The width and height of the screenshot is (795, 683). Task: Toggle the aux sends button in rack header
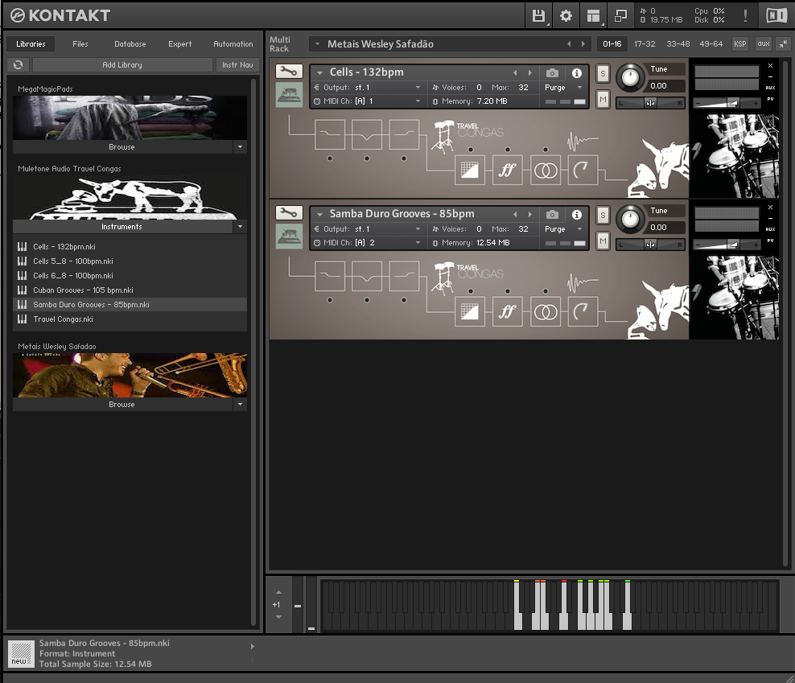point(764,44)
